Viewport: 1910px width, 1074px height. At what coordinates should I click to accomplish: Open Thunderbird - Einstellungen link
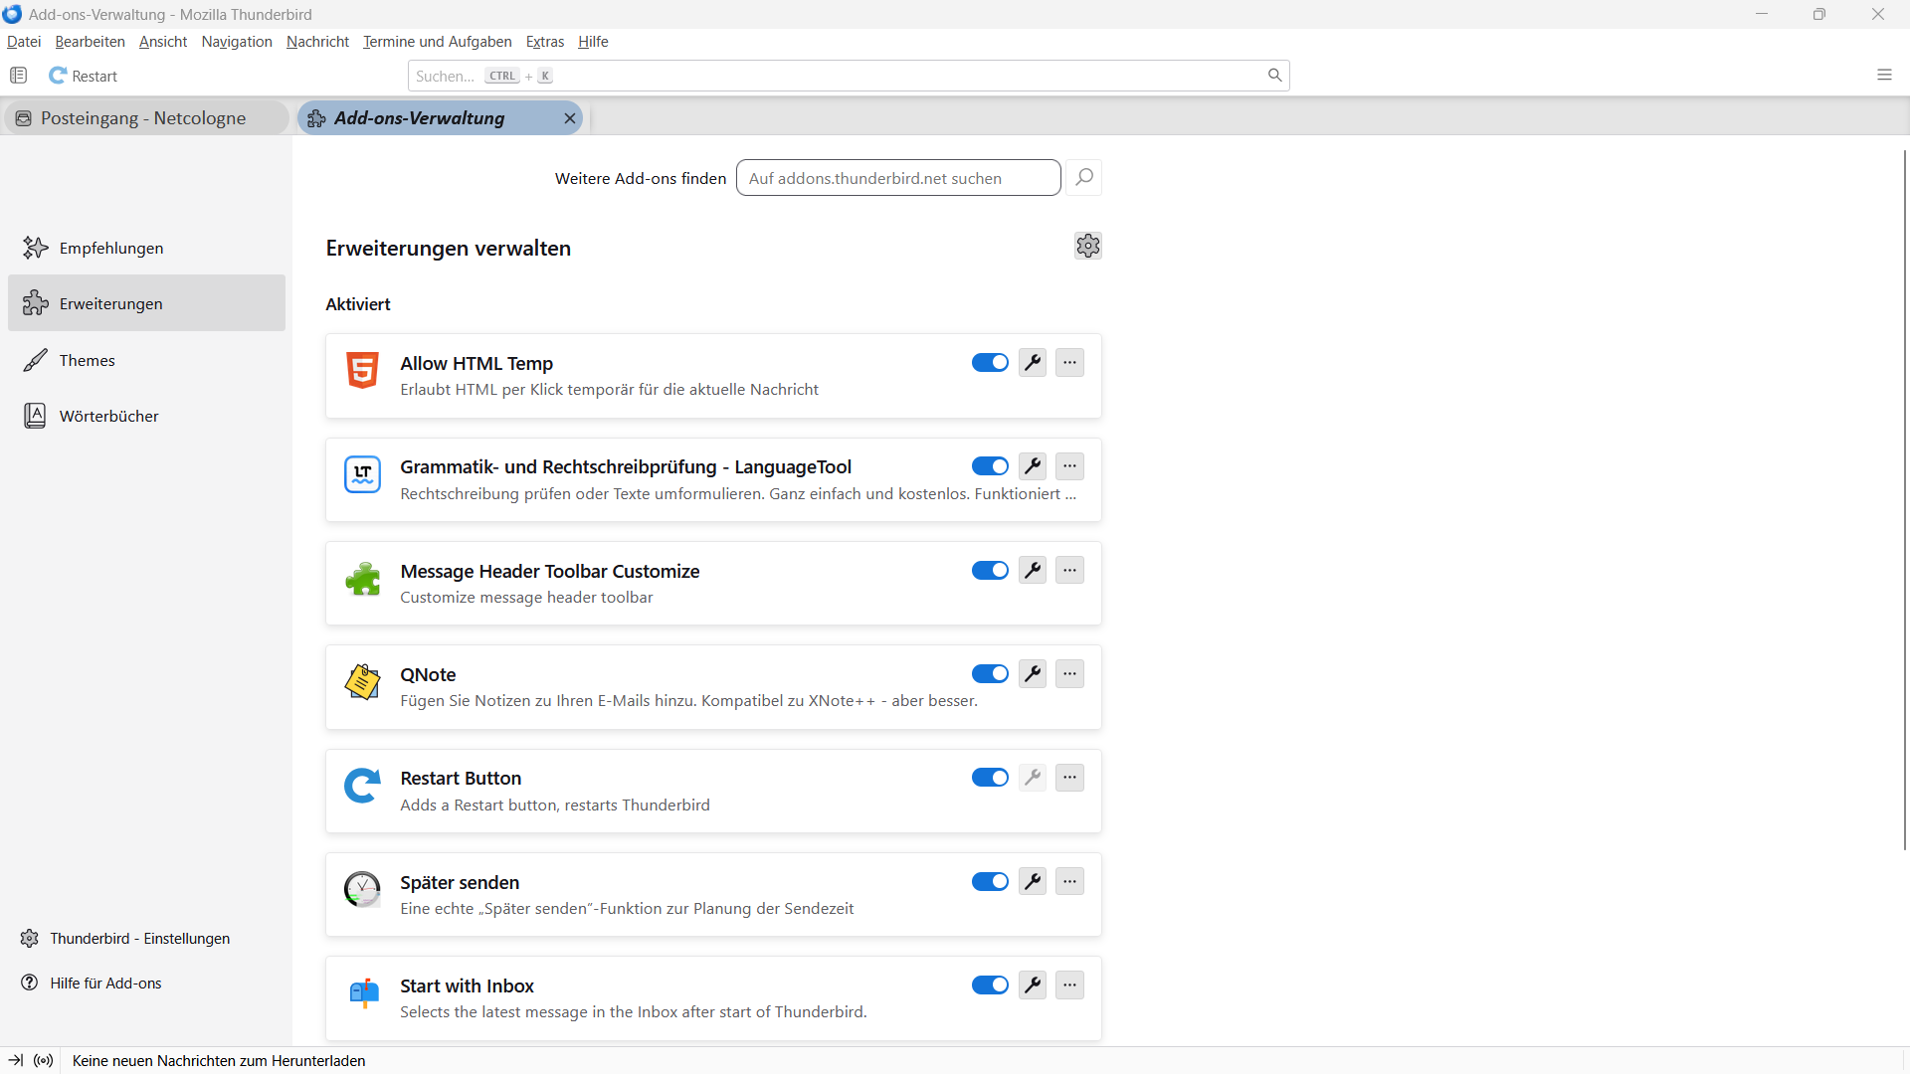click(x=139, y=939)
